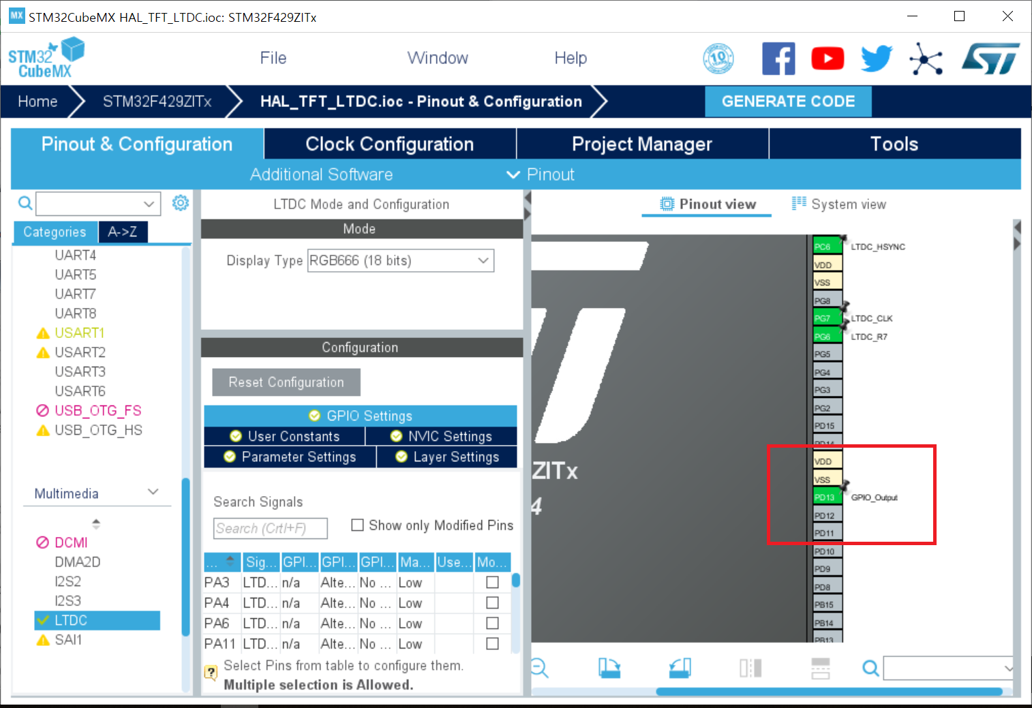Open the YouTube channel icon
This screenshot has width=1032, height=708.
(828, 59)
